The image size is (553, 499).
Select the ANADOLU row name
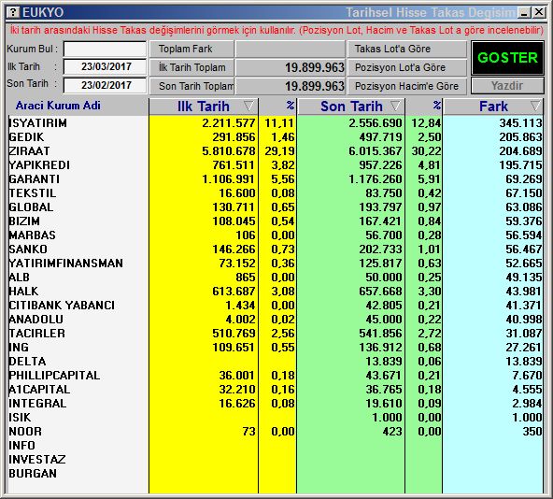36,320
